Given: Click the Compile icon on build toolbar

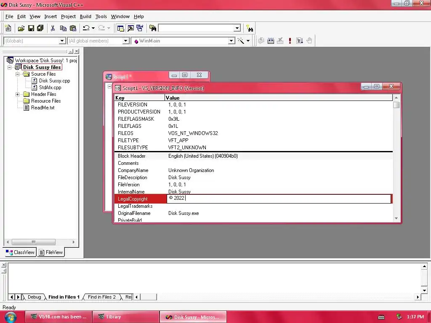Looking at the screenshot, I should 261,41.
